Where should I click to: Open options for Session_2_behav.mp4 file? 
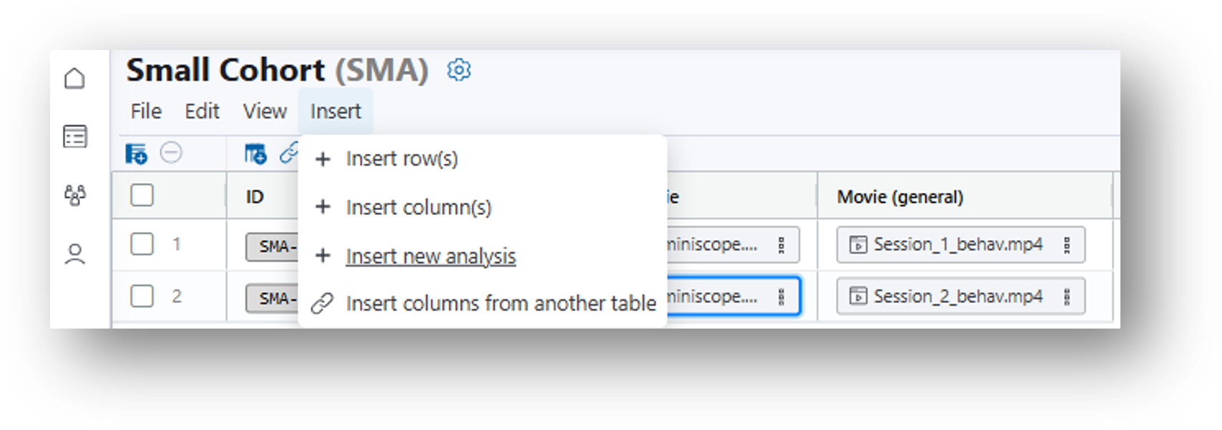click(x=1067, y=296)
